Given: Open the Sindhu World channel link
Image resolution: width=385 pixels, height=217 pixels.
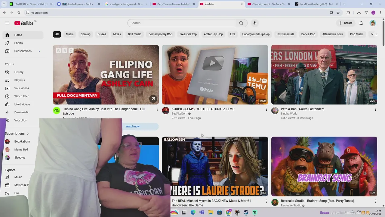Looking at the screenshot, I should [x=289, y=114].
